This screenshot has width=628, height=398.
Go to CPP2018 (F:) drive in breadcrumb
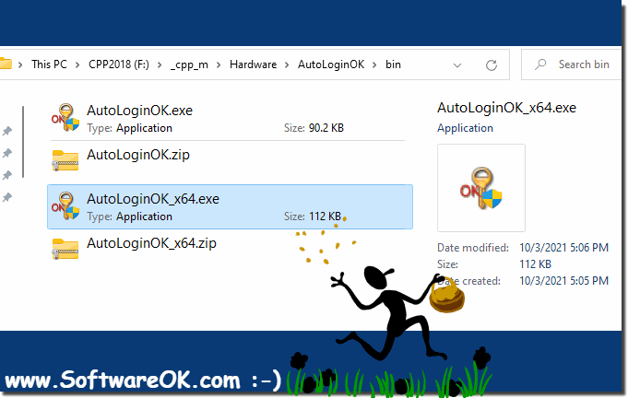[x=119, y=64]
